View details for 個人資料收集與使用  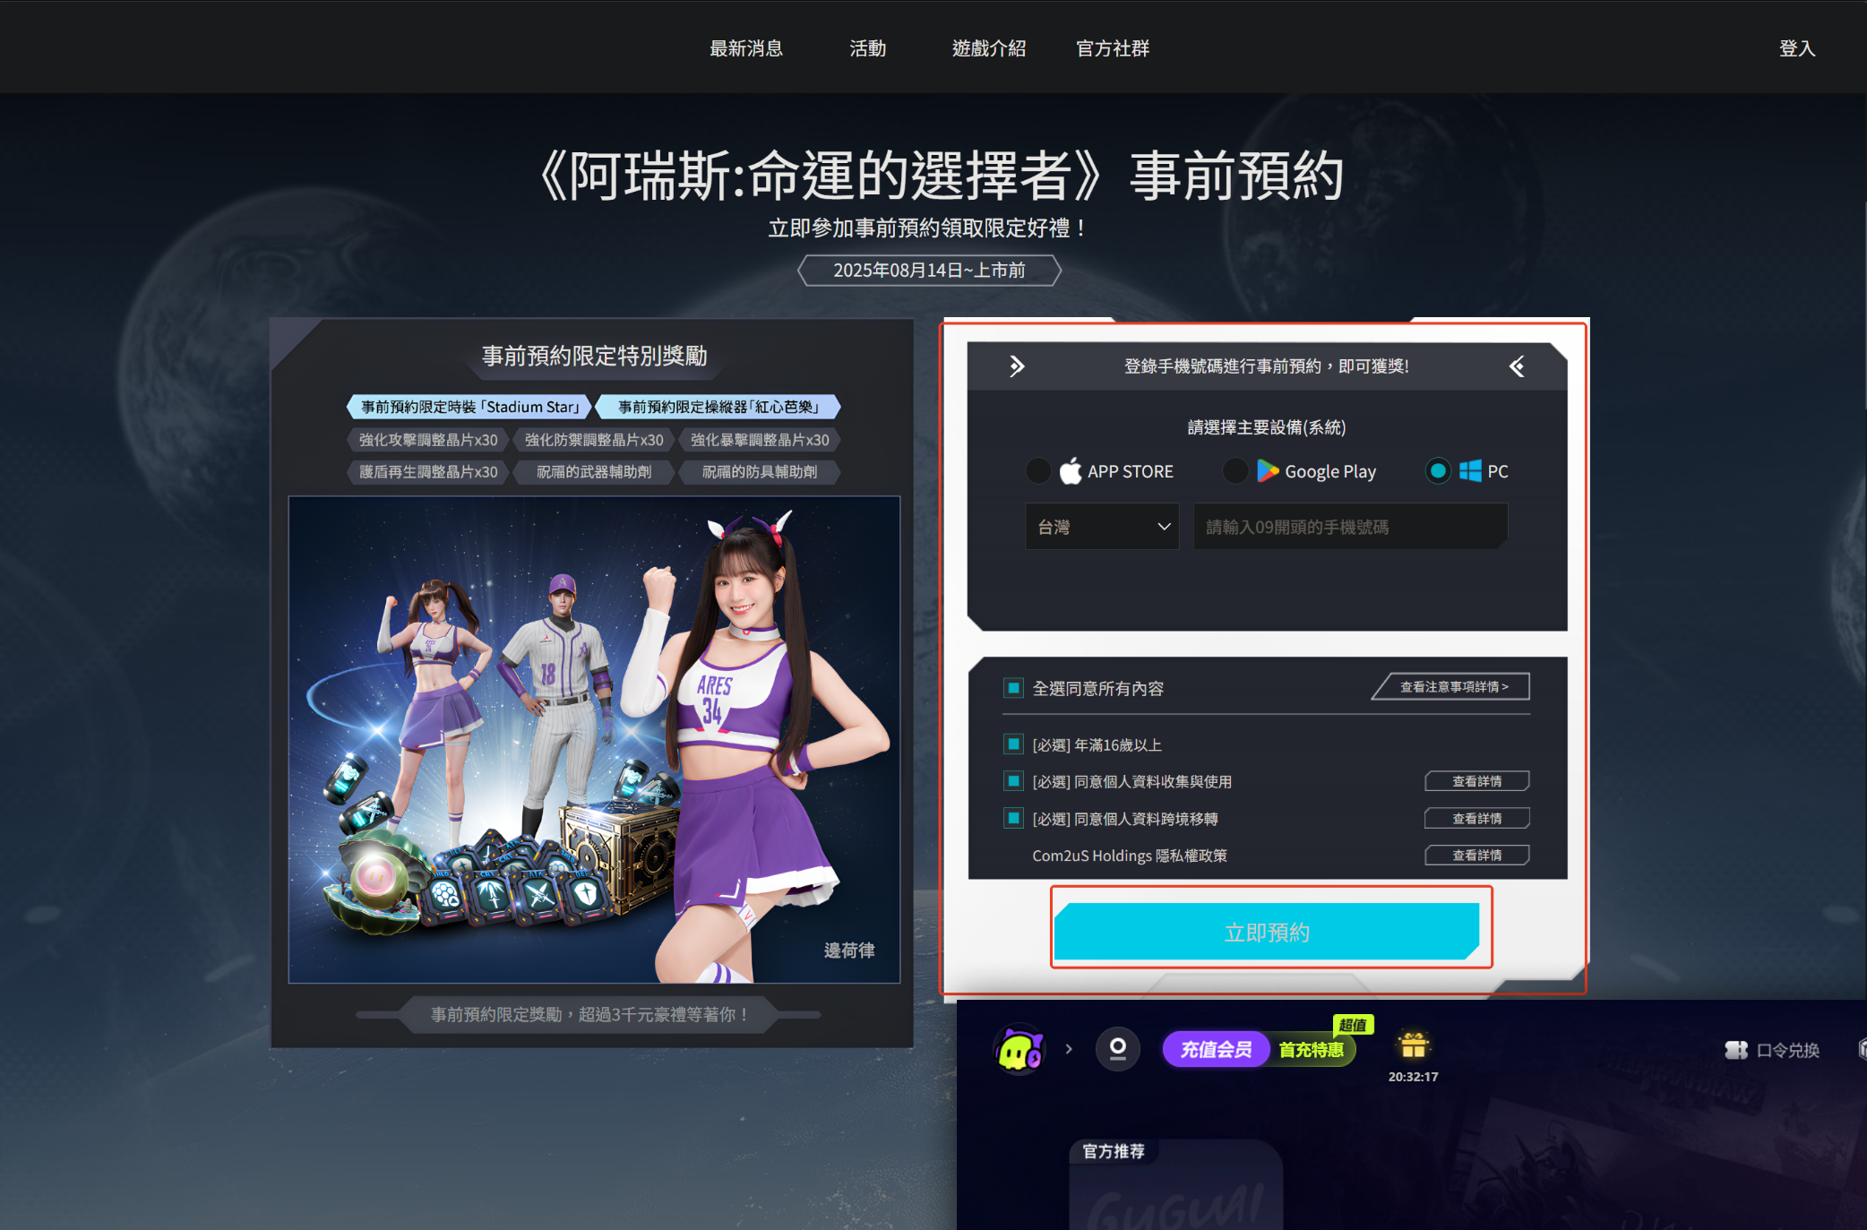[x=1476, y=781]
